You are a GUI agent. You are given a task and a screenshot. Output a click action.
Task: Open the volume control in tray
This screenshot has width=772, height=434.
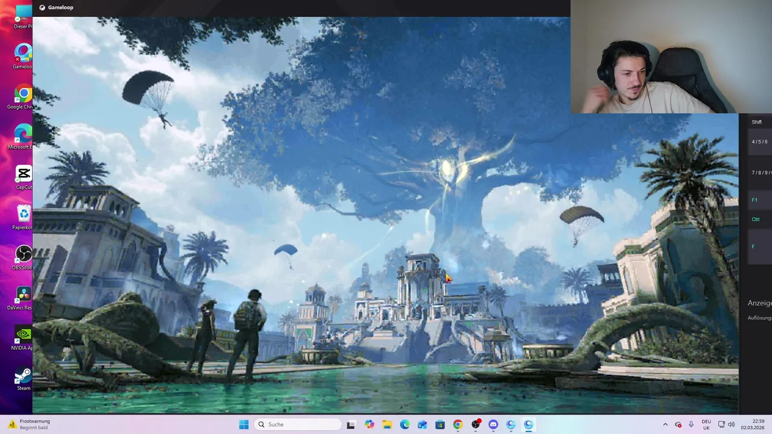[732, 424]
